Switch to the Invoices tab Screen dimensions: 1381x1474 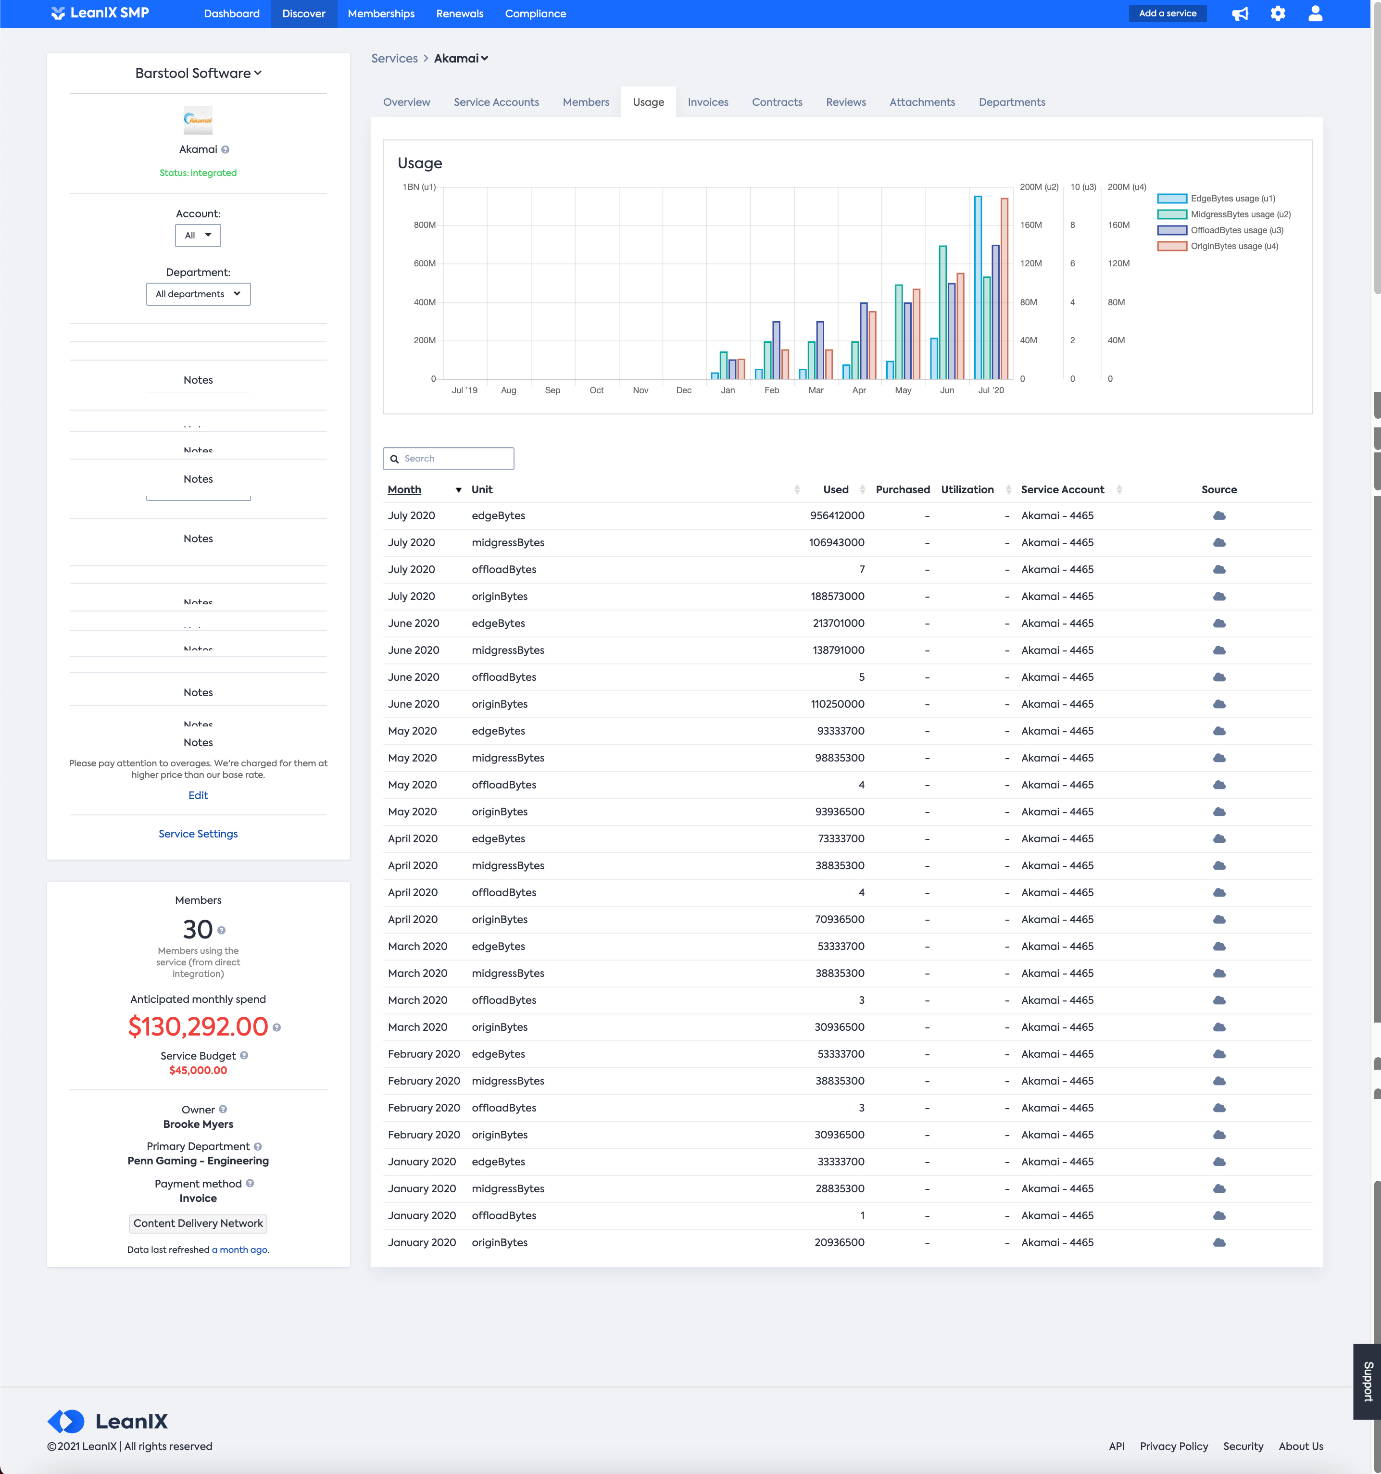click(707, 102)
